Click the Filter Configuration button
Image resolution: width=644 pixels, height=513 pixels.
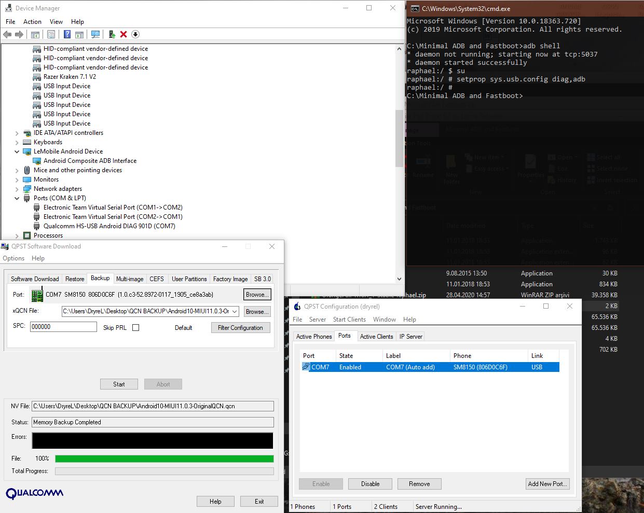coord(240,328)
